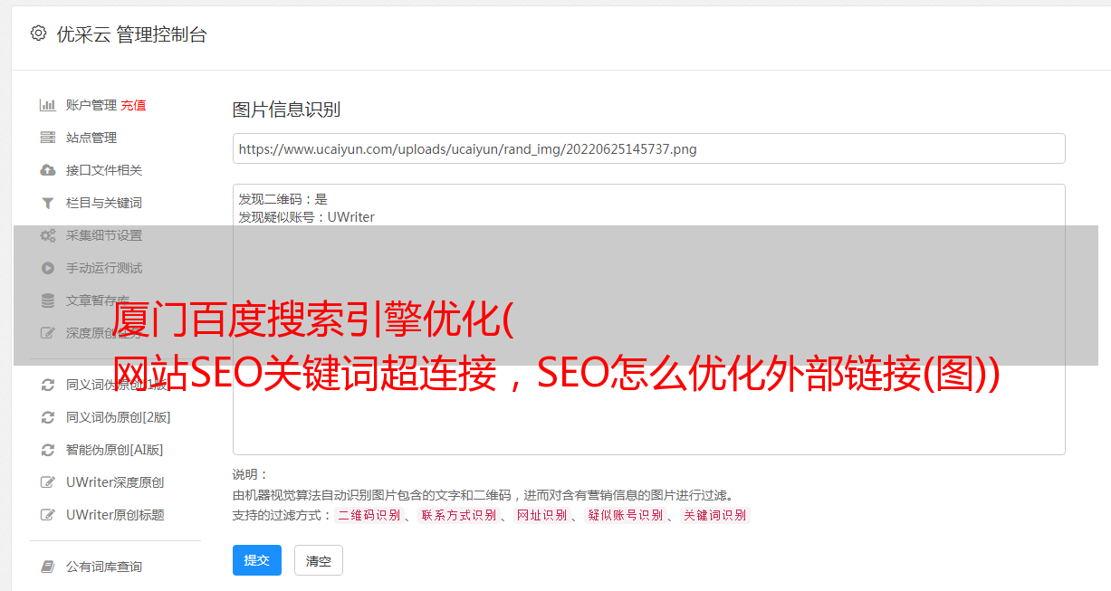
Task: Click the edit icon for UWriter原创标题
Action: [48, 515]
